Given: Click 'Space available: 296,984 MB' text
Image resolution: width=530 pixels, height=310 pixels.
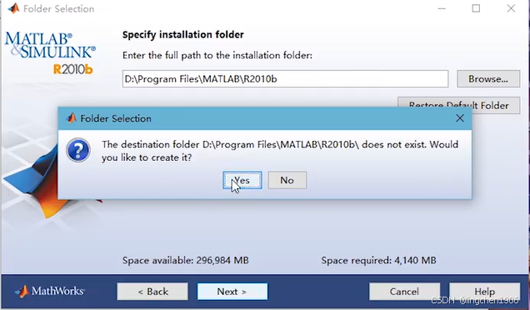Looking at the screenshot, I should [x=185, y=260].
